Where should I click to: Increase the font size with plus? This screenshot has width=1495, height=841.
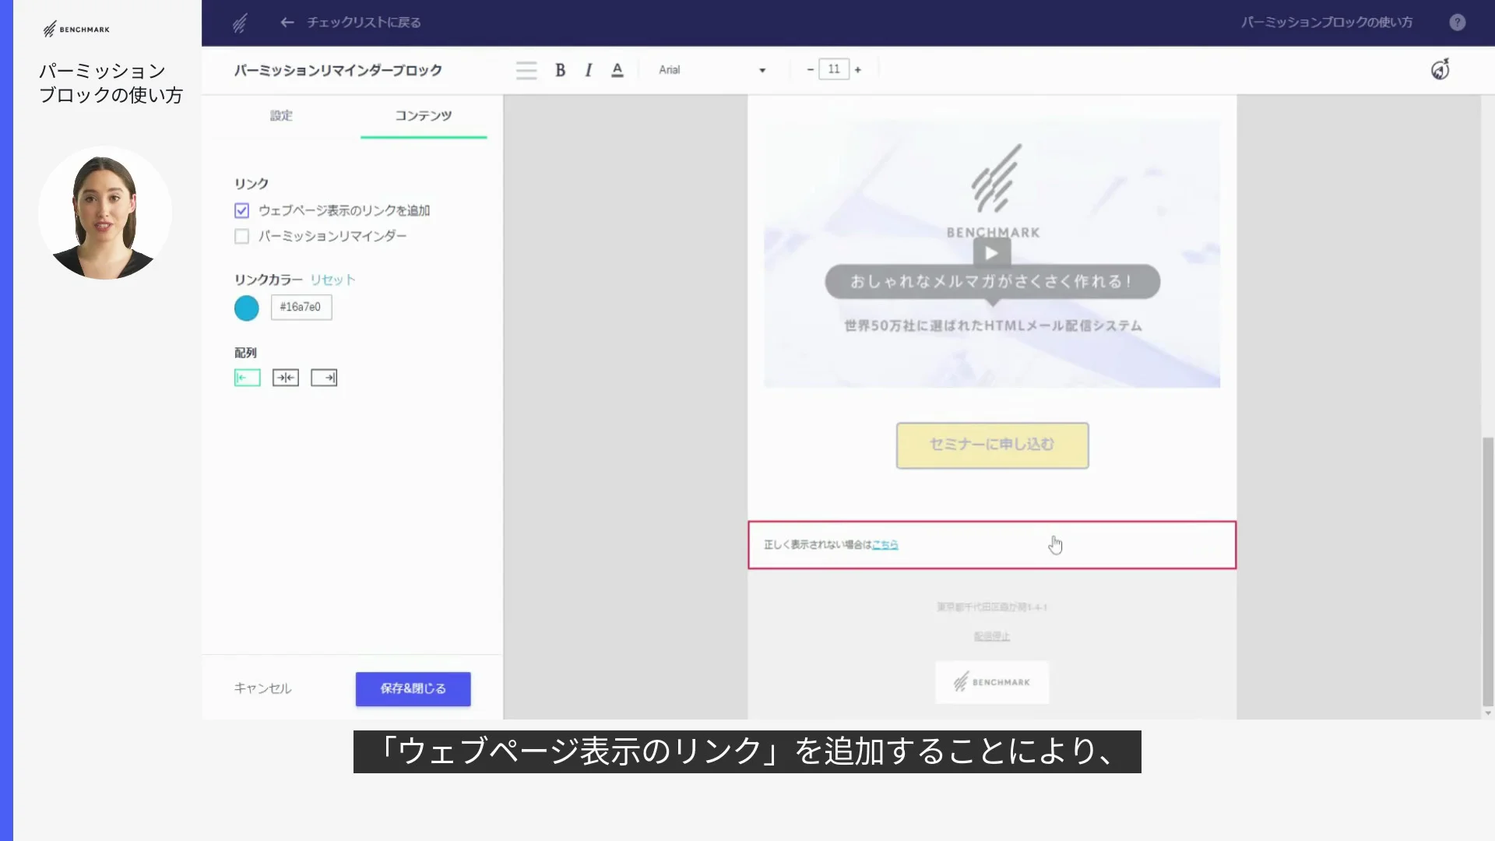[858, 69]
